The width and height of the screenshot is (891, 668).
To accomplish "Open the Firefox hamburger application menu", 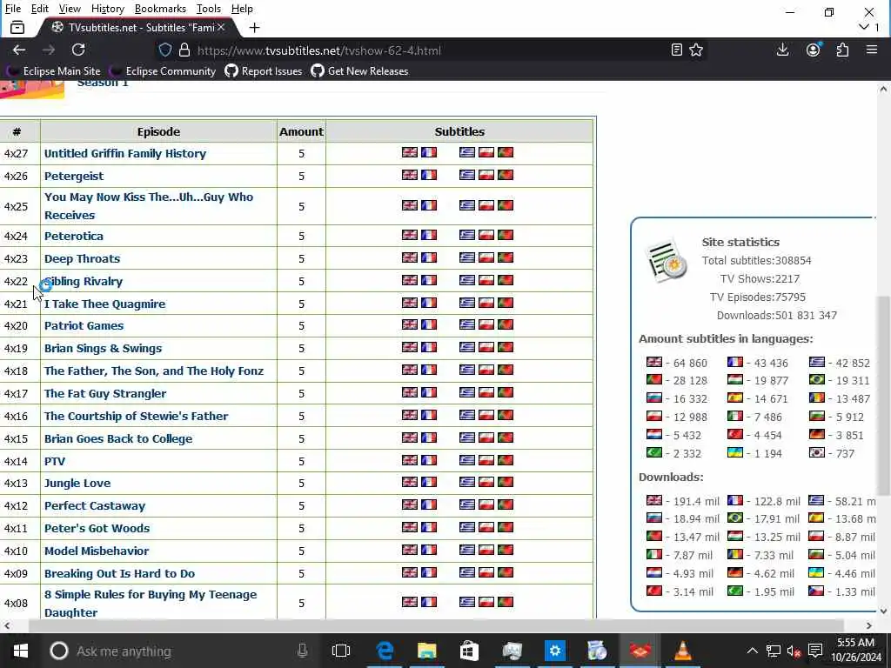I will click(872, 50).
